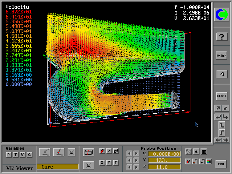Toggle the V velocity variable
The image size is (232, 174).
22,155
